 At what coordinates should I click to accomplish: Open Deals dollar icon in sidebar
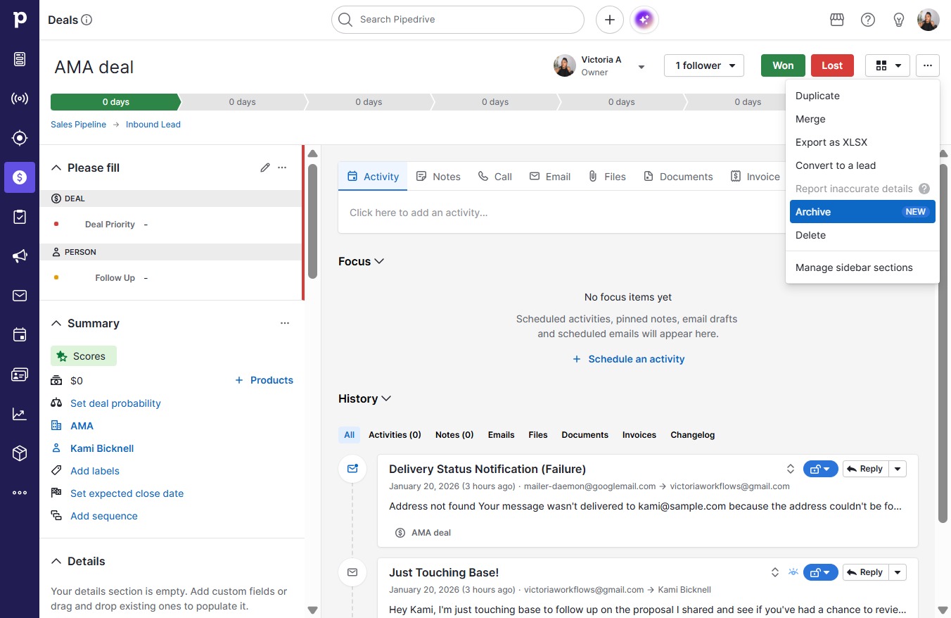[20, 177]
